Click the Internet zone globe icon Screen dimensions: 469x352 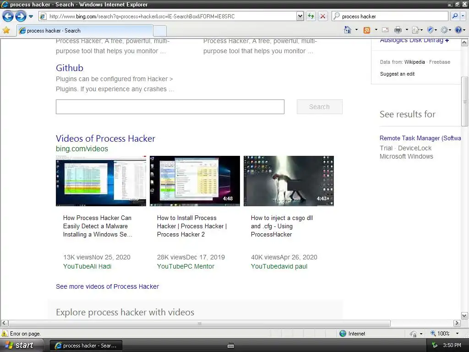343,334
